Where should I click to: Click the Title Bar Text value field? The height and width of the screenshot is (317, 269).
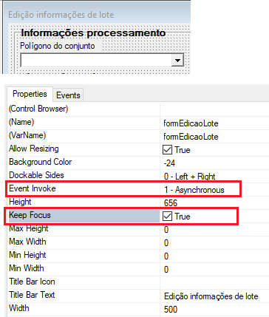(215, 296)
